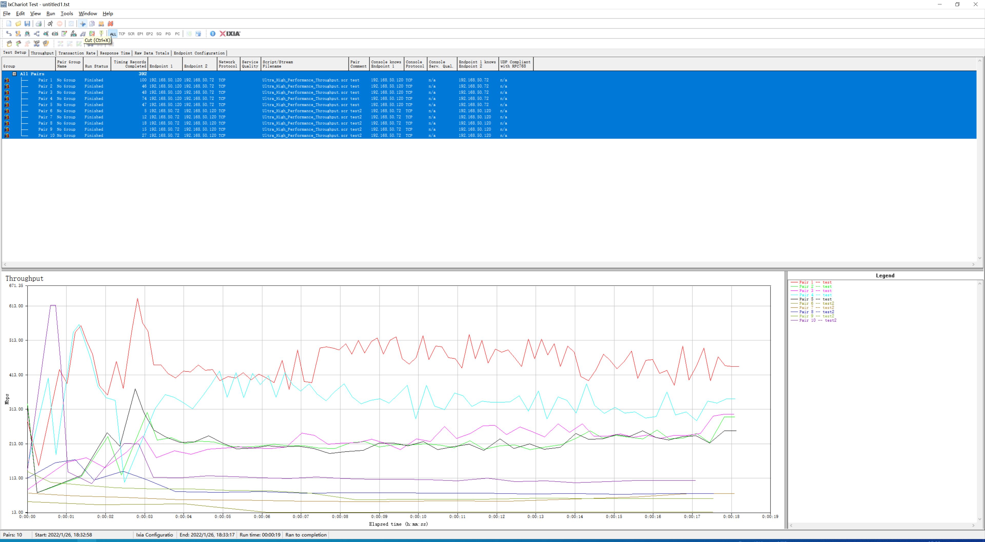The height and width of the screenshot is (542, 985).
Task: Open the Tools menu
Action: click(x=66, y=13)
